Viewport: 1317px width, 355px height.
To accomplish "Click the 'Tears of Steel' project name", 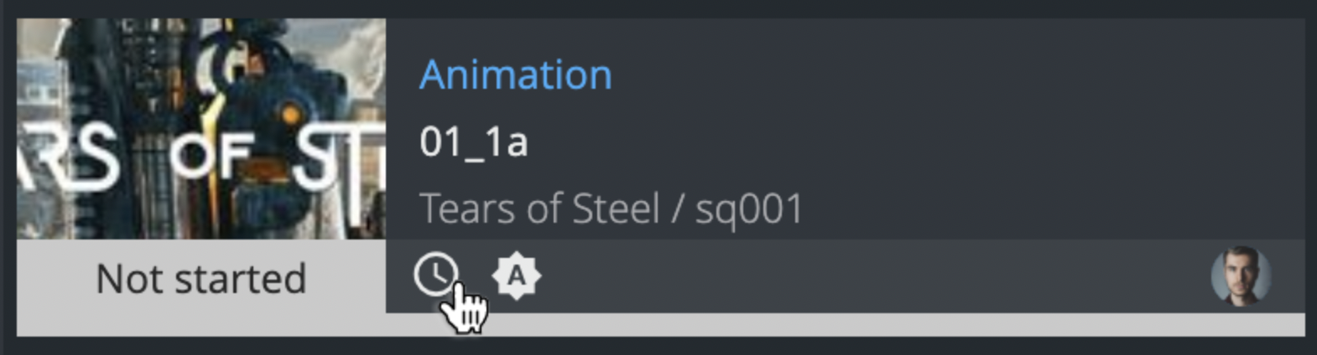I will click(539, 208).
